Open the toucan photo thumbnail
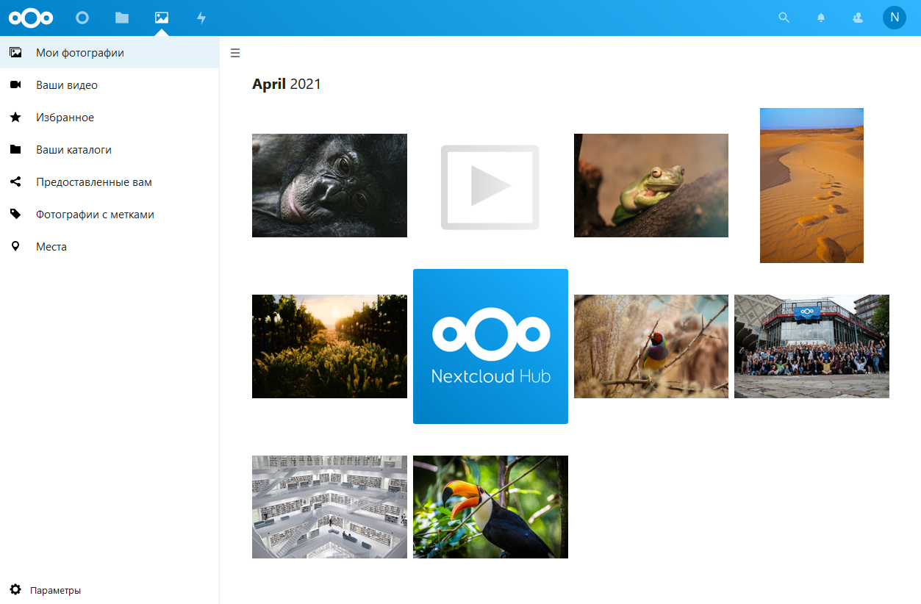Screen dimensions: 921x604 coord(490,507)
